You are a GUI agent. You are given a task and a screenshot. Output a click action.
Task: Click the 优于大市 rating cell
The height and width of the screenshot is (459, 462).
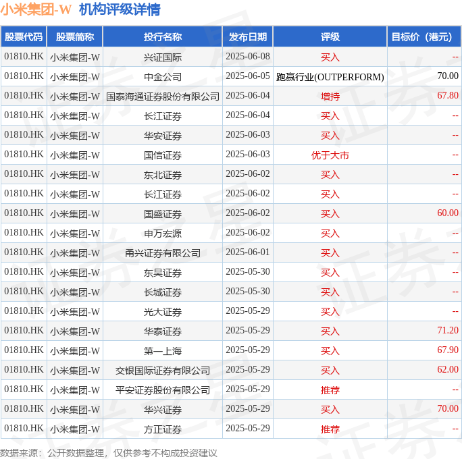point(330,155)
